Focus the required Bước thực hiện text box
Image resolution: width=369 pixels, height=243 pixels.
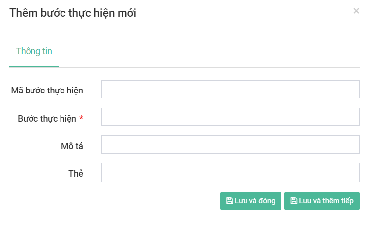click(x=230, y=117)
